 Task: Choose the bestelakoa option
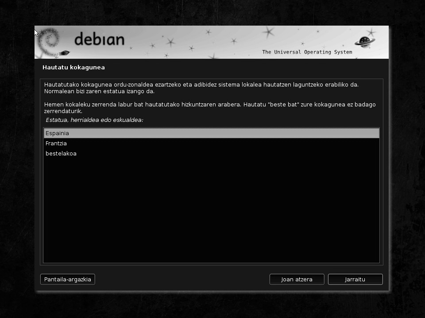click(212, 154)
